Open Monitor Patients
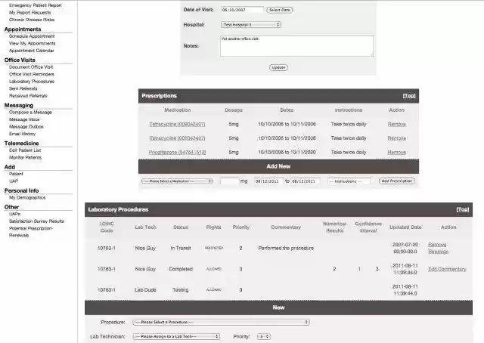The image size is (484, 343). point(25,158)
